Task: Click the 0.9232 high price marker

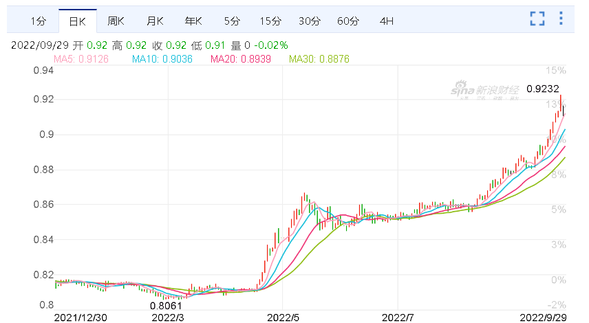Action: pos(543,89)
